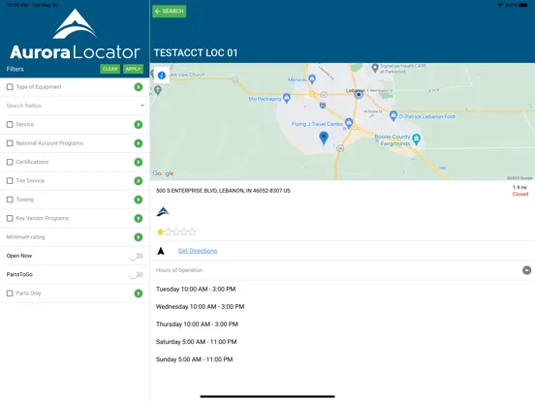The height and width of the screenshot is (401, 535).
Task: Expand Tire Service green arrow
Action: (139, 181)
